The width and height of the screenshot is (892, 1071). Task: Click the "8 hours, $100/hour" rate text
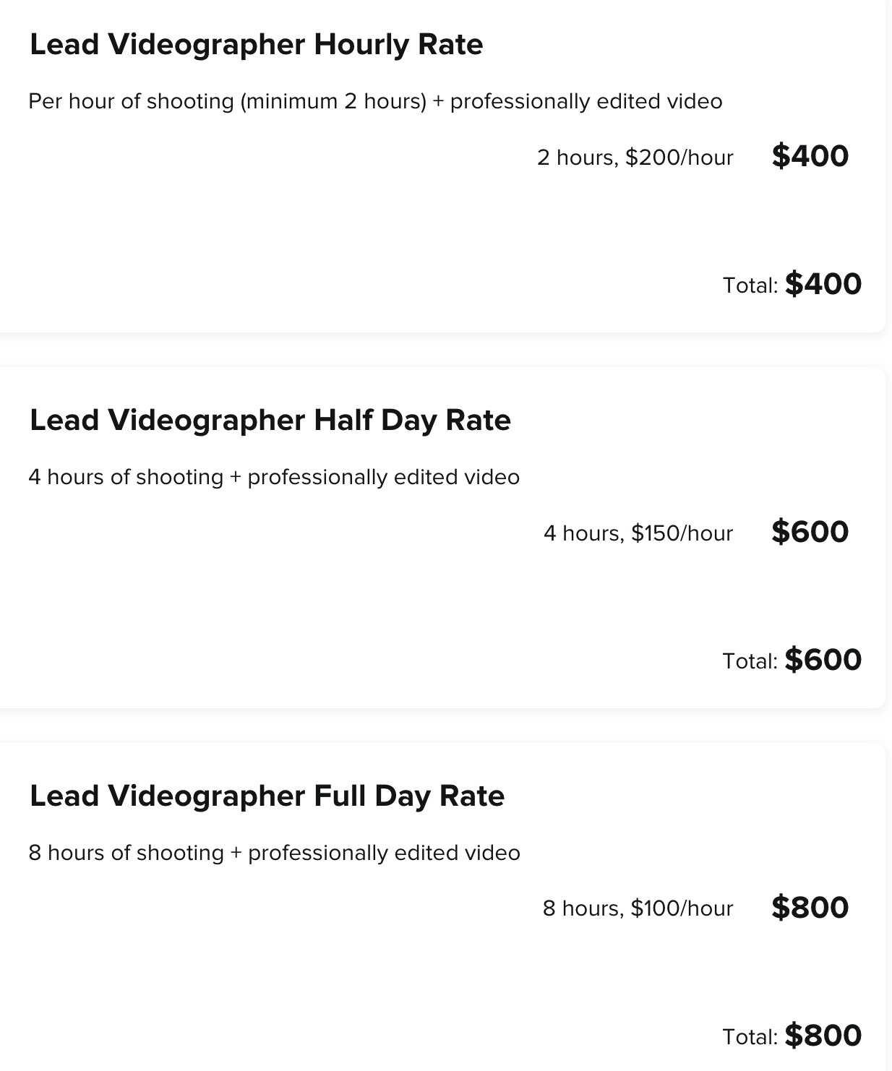point(638,908)
